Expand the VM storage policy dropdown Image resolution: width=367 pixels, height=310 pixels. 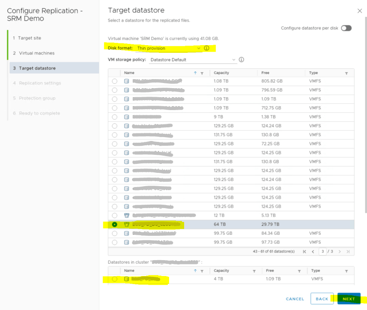[x=193, y=59]
